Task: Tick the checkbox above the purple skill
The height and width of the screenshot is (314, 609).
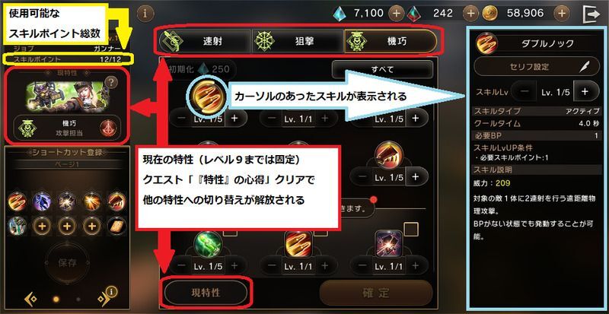Action: pyautogui.click(x=411, y=229)
